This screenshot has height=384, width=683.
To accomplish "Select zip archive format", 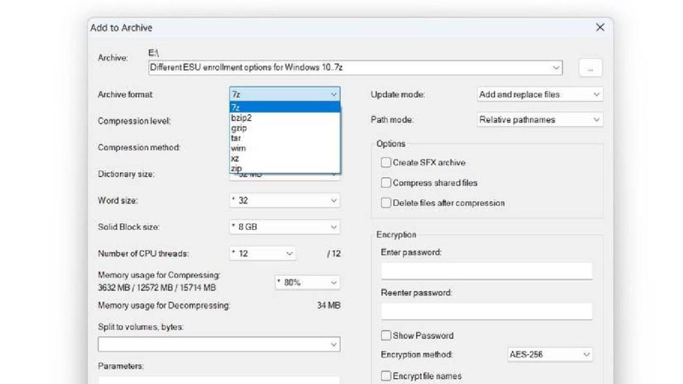I will pos(285,168).
